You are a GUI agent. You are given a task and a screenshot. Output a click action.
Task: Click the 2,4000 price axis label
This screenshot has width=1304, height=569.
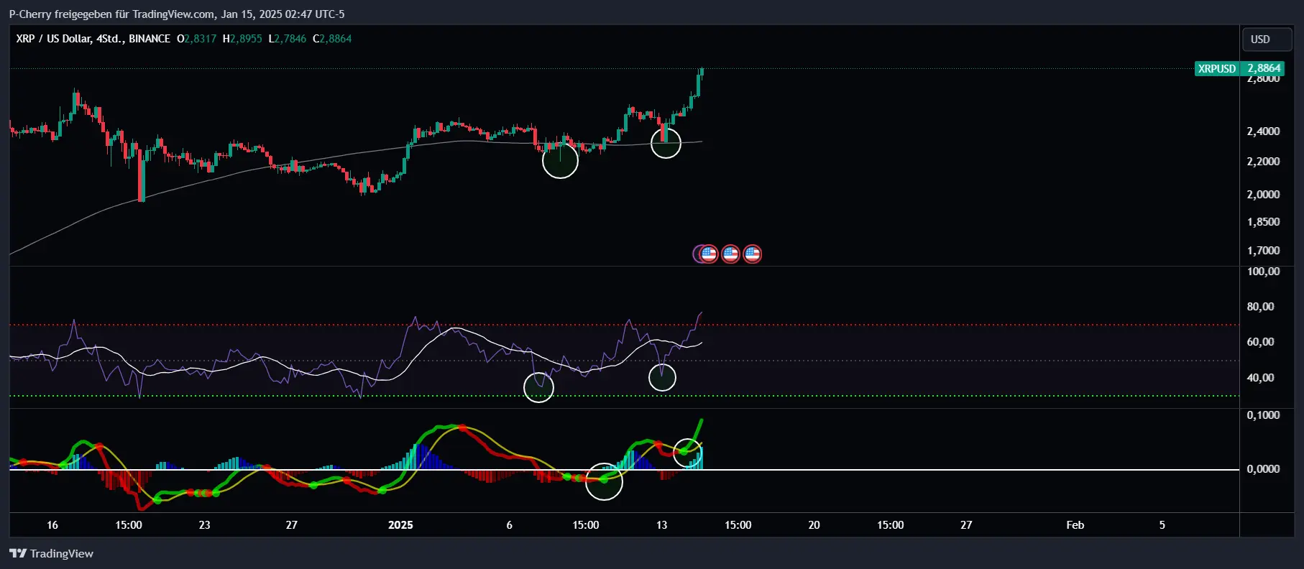pyautogui.click(x=1263, y=131)
